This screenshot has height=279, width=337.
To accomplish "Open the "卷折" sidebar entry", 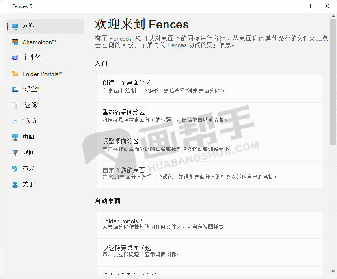I will [31, 121].
